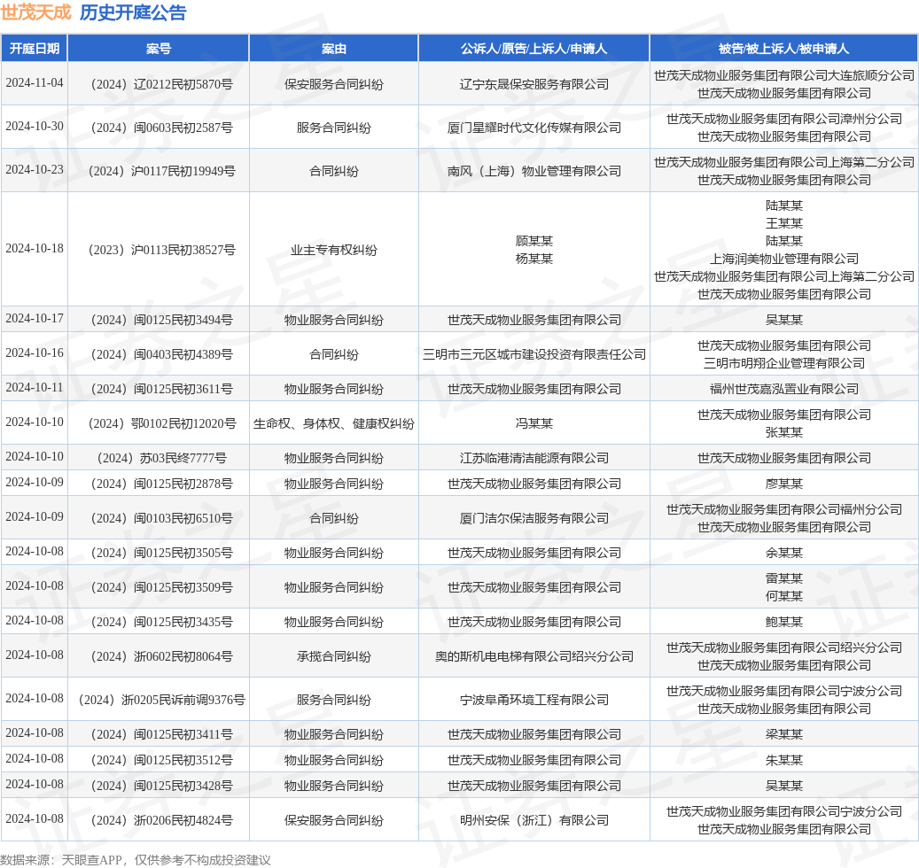This screenshot has width=919, height=868.
Task: Select date cell 2024-10-17
Action: click(x=35, y=318)
